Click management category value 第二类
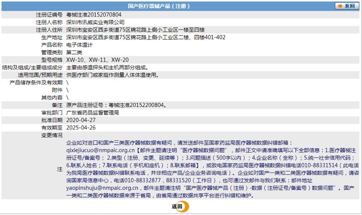This screenshot has height=215, width=362. [x=74, y=53]
